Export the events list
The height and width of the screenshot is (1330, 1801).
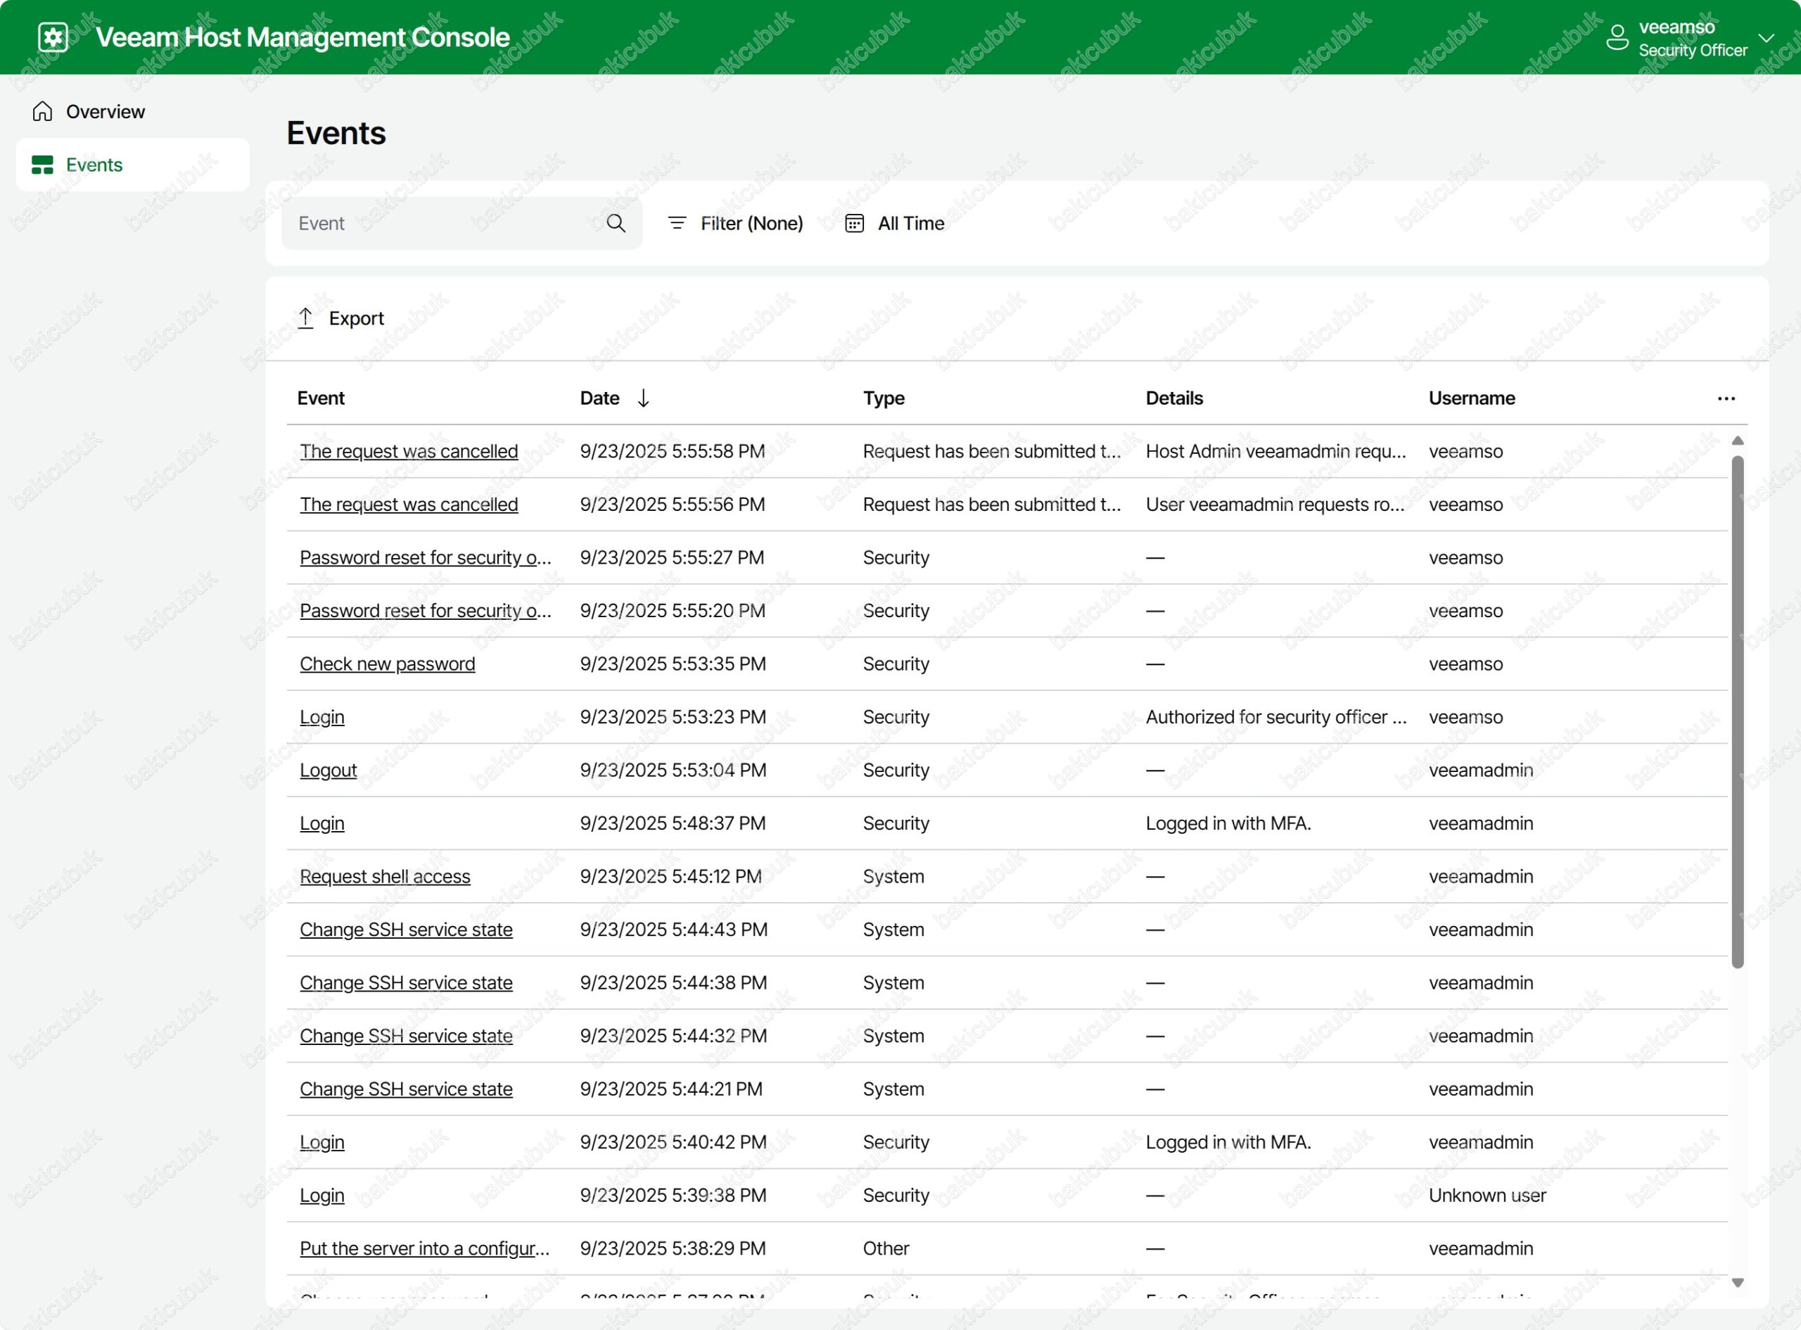click(x=341, y=318)
